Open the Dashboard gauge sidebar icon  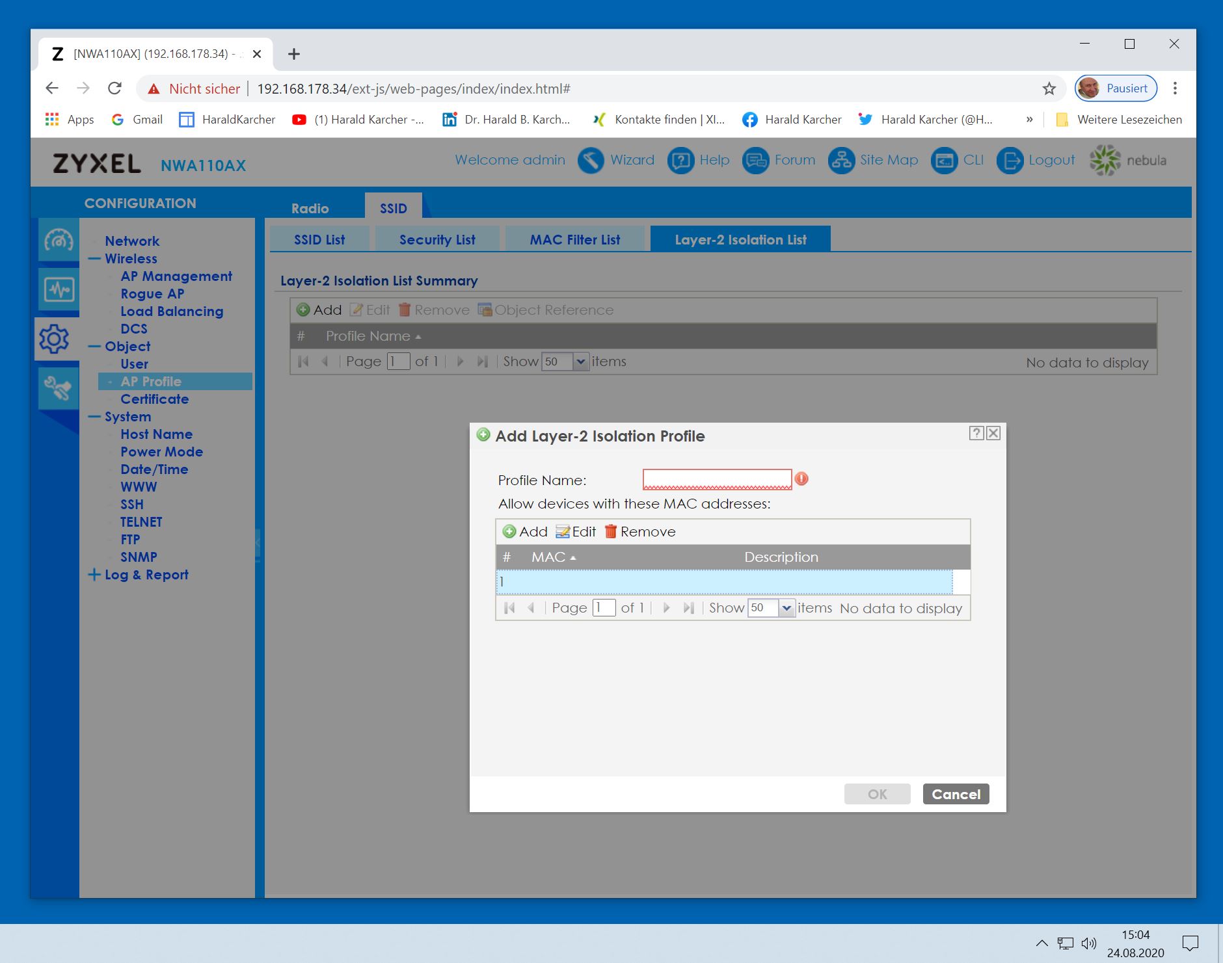59,241
